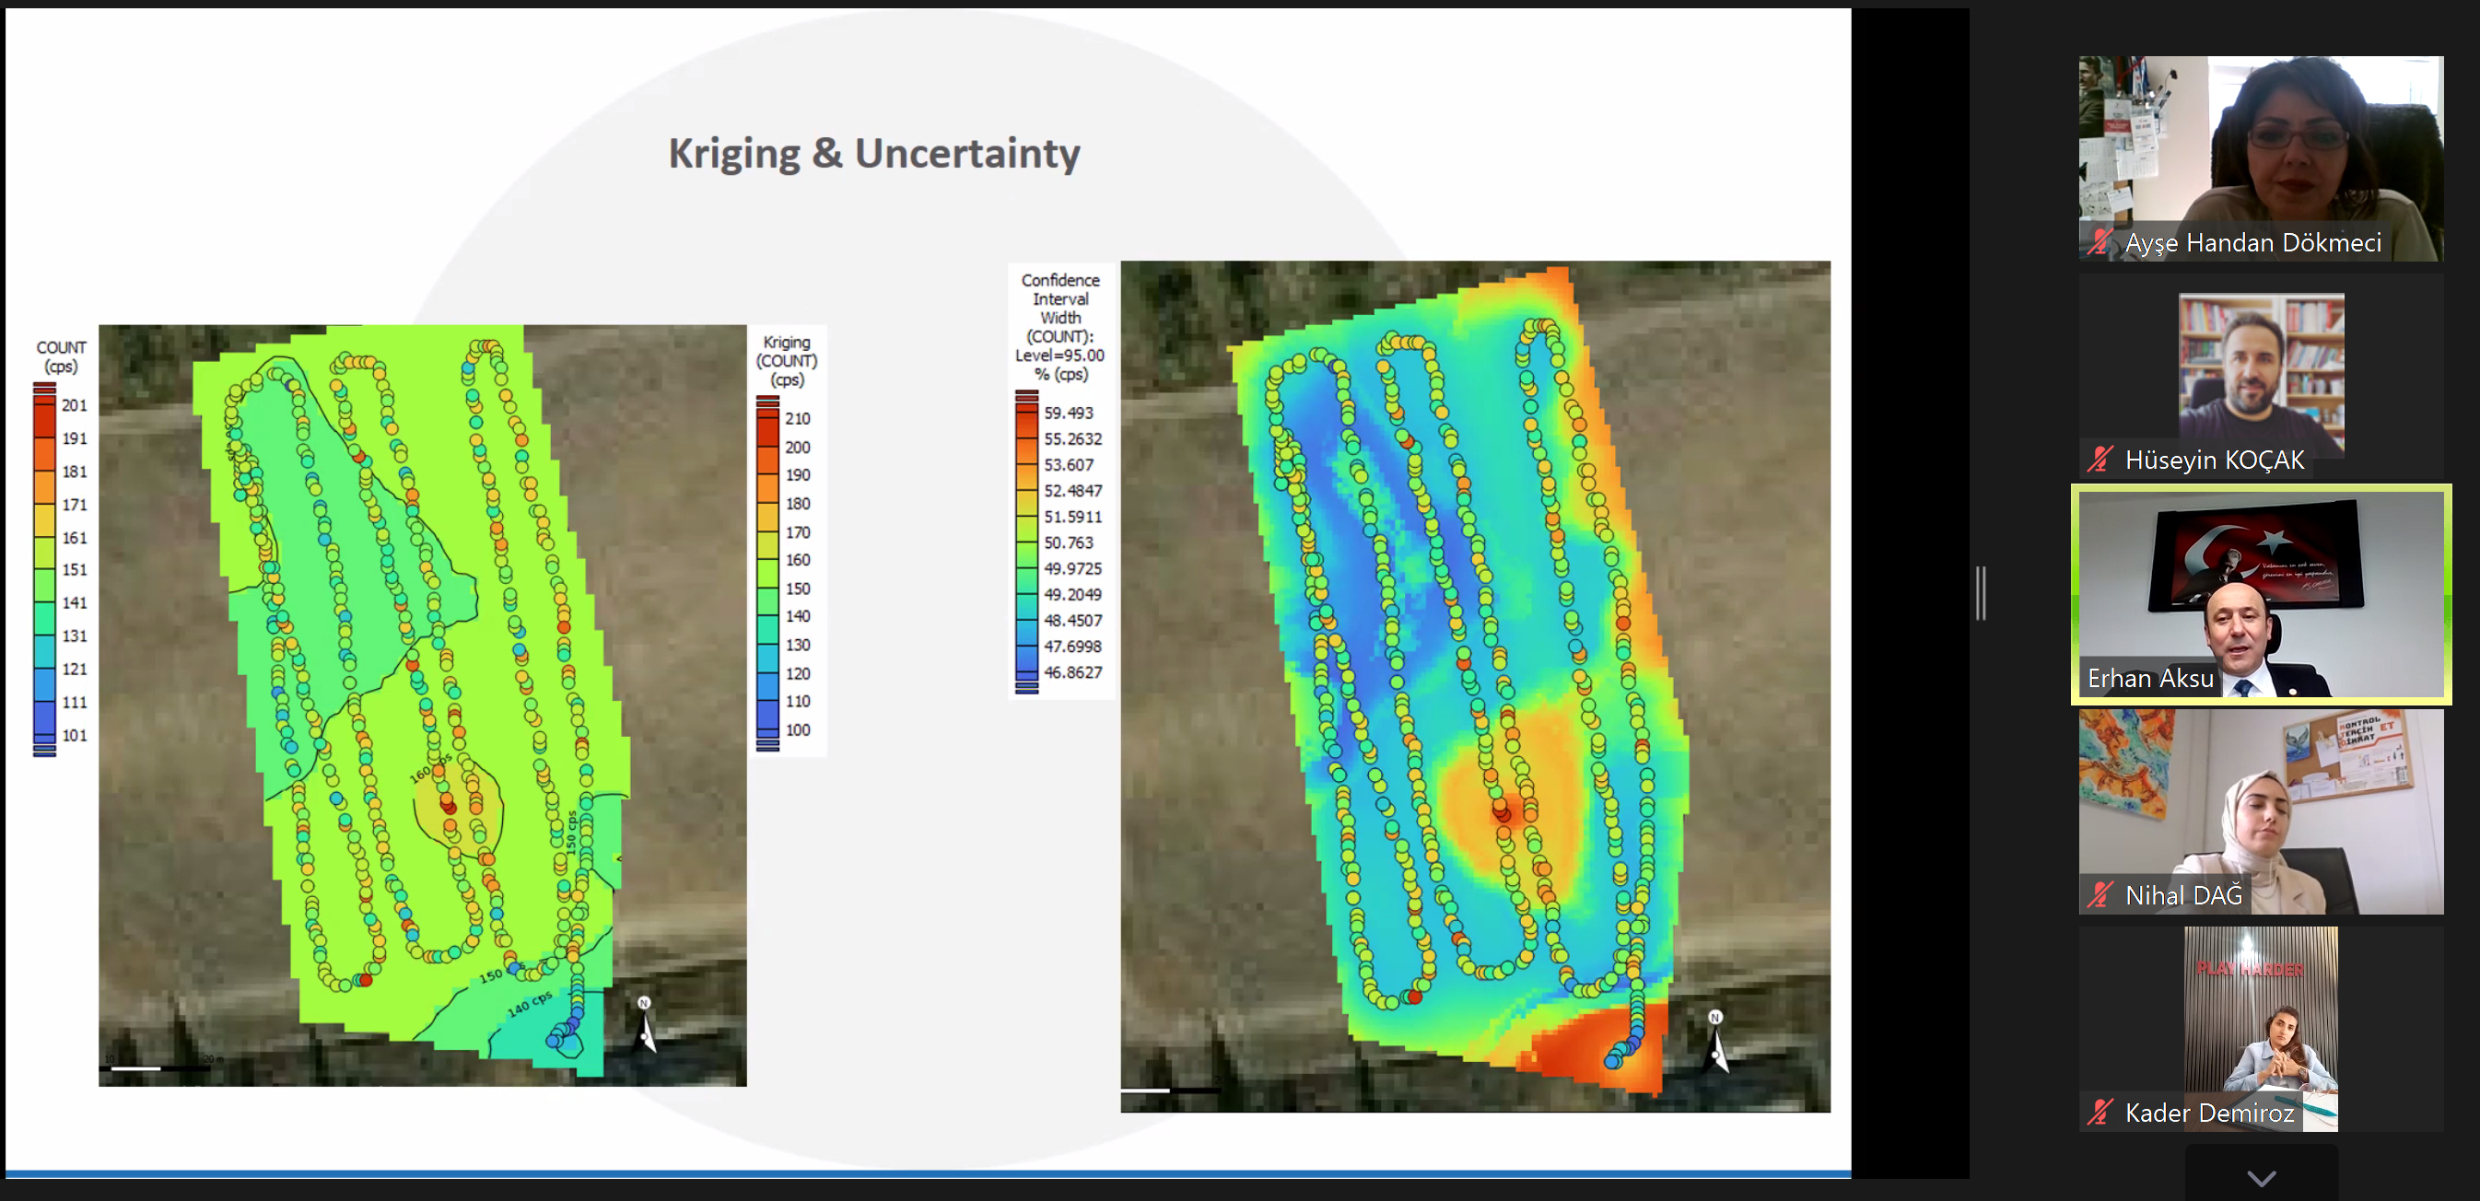This screenshot has height=1201, width=2480.
Task: Click the Confidence Interval Width color bar
Action: 1026,542
